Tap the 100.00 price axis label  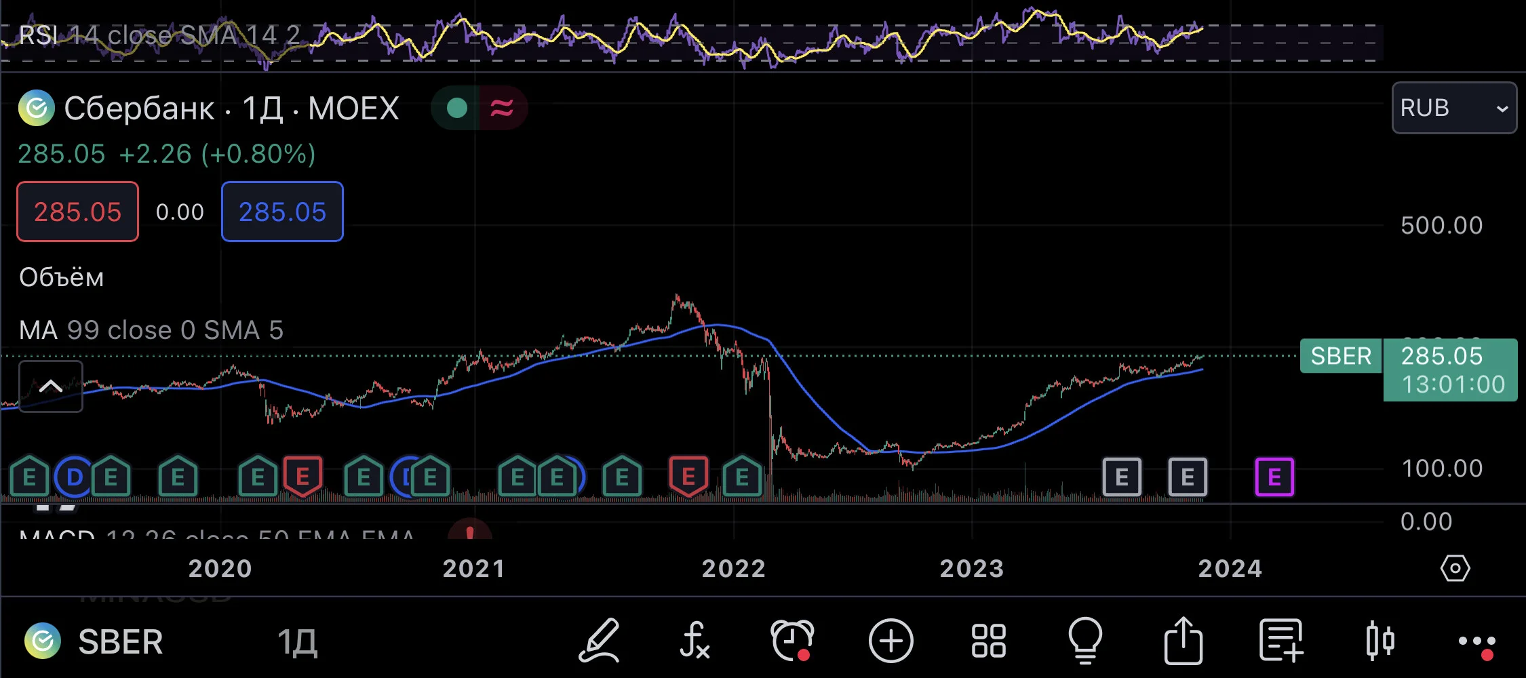[1442, 468]
